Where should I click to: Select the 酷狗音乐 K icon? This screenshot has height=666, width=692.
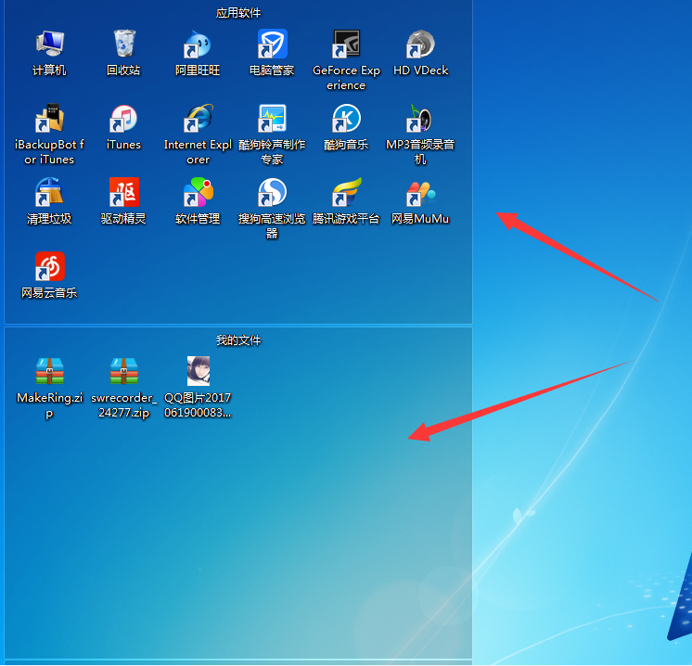(346, 119)
